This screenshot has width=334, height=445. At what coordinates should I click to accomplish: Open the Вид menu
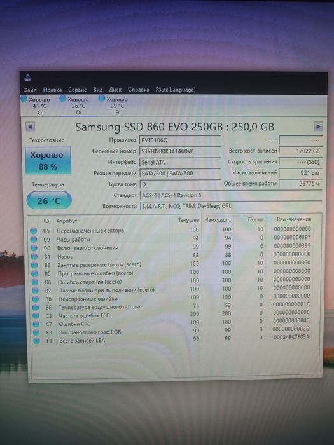(x=98, y=90)
